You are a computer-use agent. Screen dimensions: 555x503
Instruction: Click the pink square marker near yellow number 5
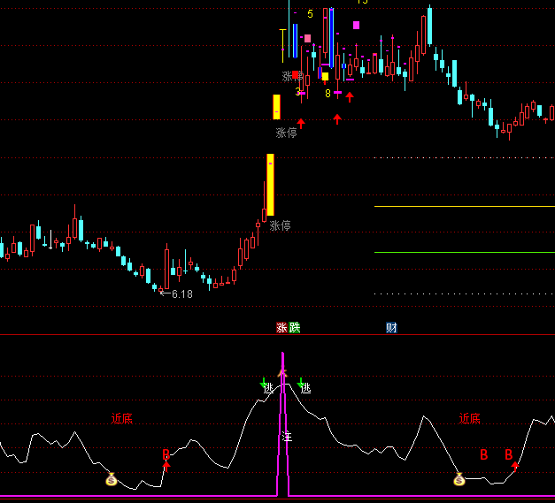click(307, 39)
